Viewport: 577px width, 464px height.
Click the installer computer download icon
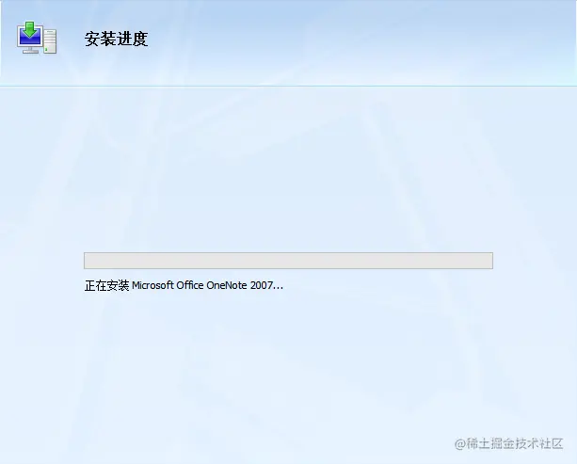pyautogui.click(x=37, y=38)
